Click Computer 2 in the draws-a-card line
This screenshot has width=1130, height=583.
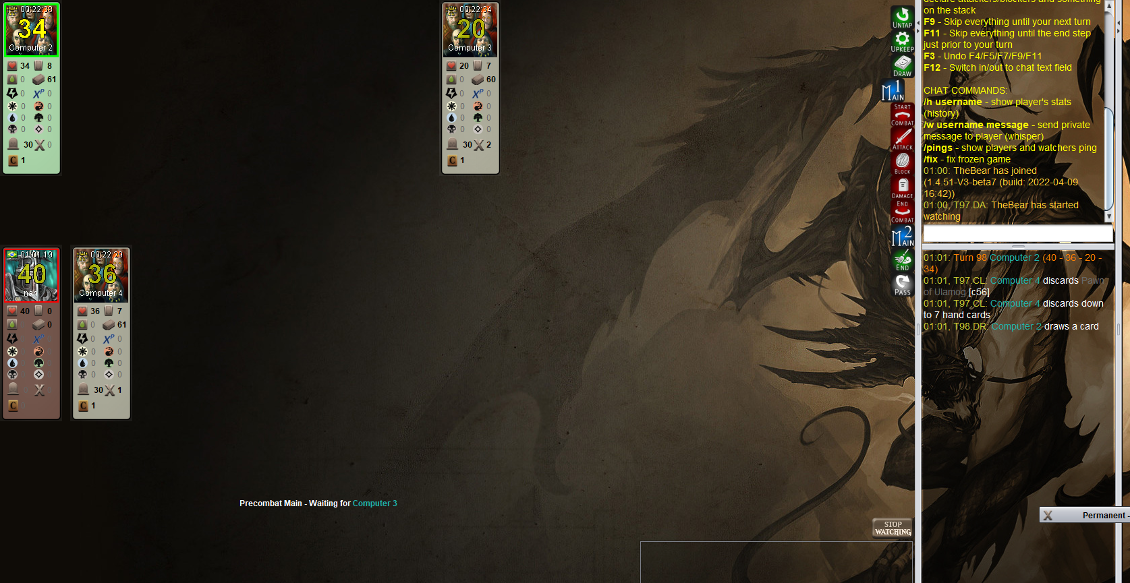pos(1017,326)
